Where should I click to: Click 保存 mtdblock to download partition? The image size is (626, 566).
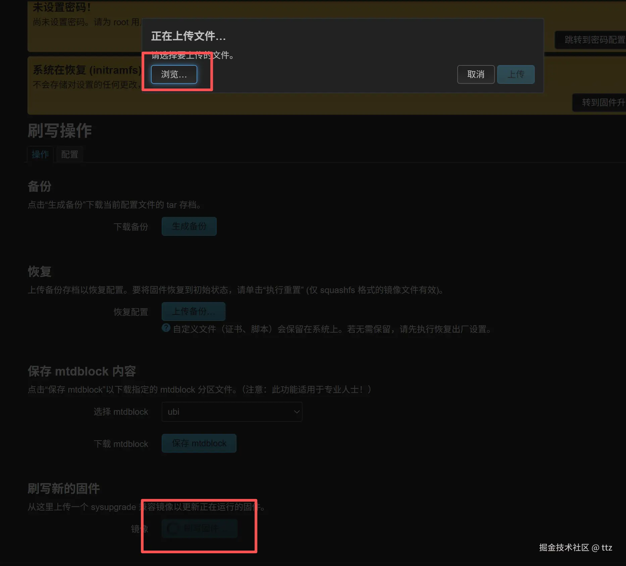coord(199,443)
